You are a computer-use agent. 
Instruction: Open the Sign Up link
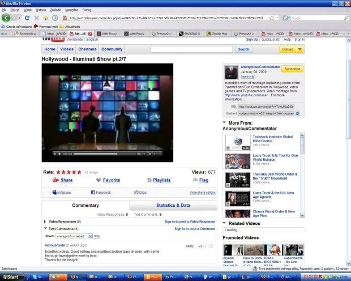coord(252,40)
